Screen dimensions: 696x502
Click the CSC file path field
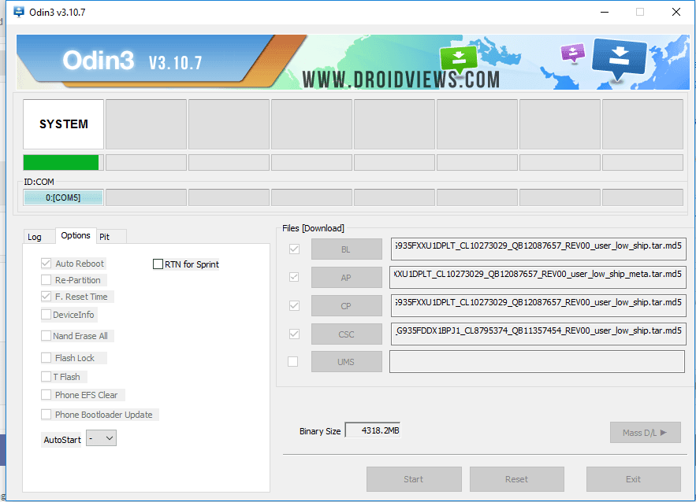pyautogui.click(x=538, y=334)
